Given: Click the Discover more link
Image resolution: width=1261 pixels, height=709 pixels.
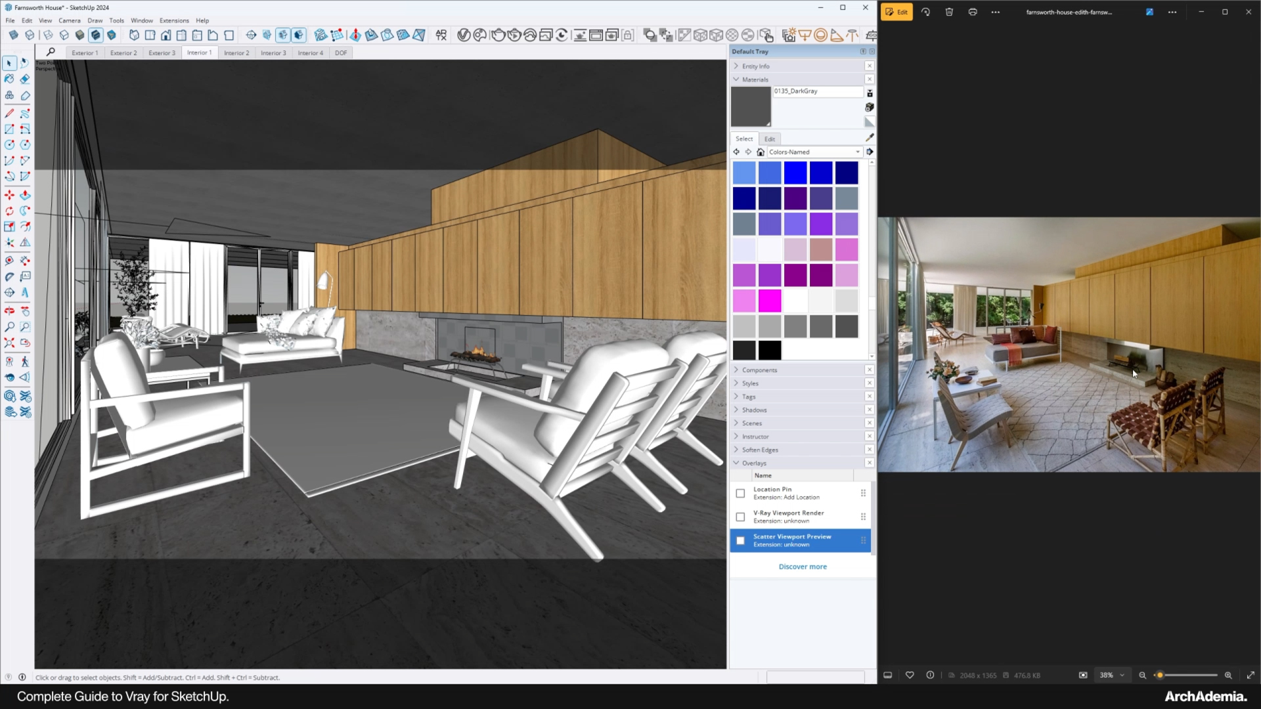Looking at the screenshot, I should [803, 567].
